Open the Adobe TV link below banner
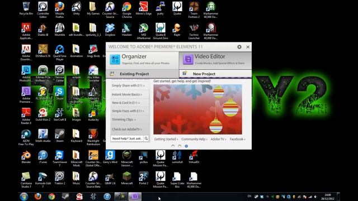Screen dimensions: 358x201 pyautogui.click(x=218, y=139)
